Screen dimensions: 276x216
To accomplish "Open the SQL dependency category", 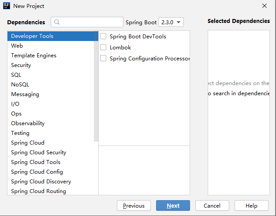I will pos(16,75).
